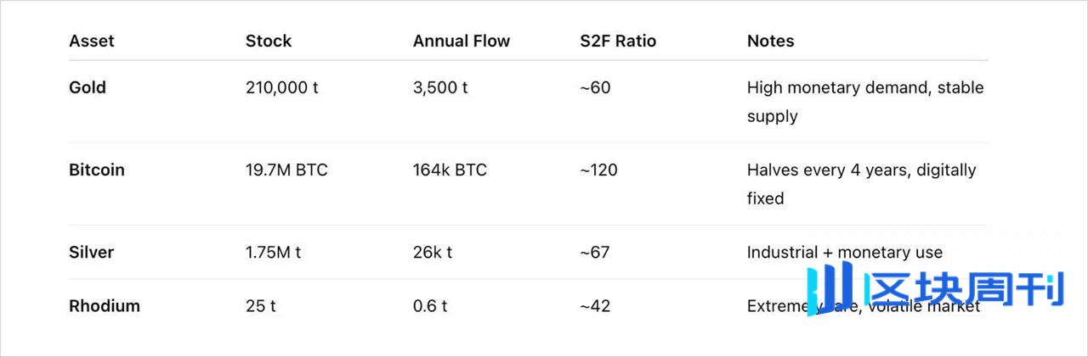Screen dimensions: 1088x357
Task: Click the 210,000 t stock value
Action: point(282,87)
